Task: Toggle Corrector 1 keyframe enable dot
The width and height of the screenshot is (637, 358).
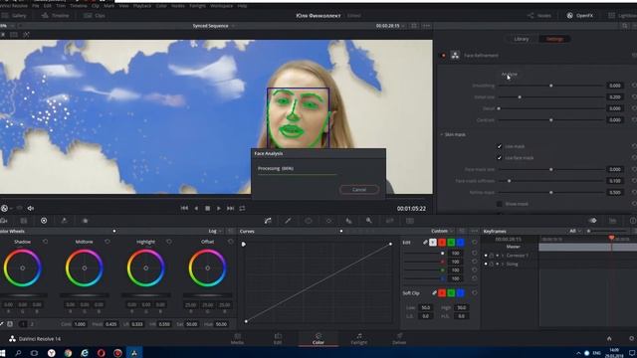Action: (486, 256)
